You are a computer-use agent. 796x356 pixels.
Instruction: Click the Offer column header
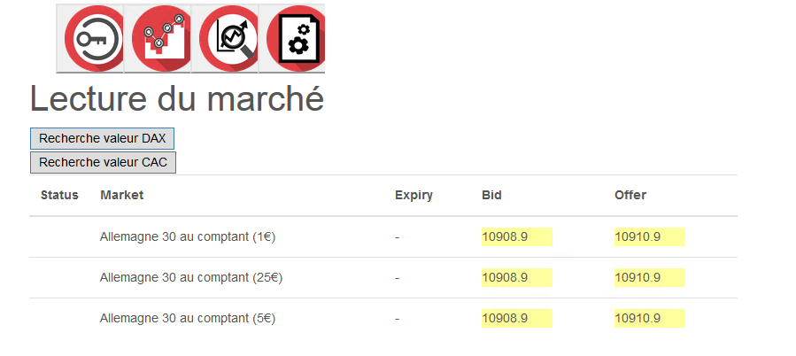(630, 195)
